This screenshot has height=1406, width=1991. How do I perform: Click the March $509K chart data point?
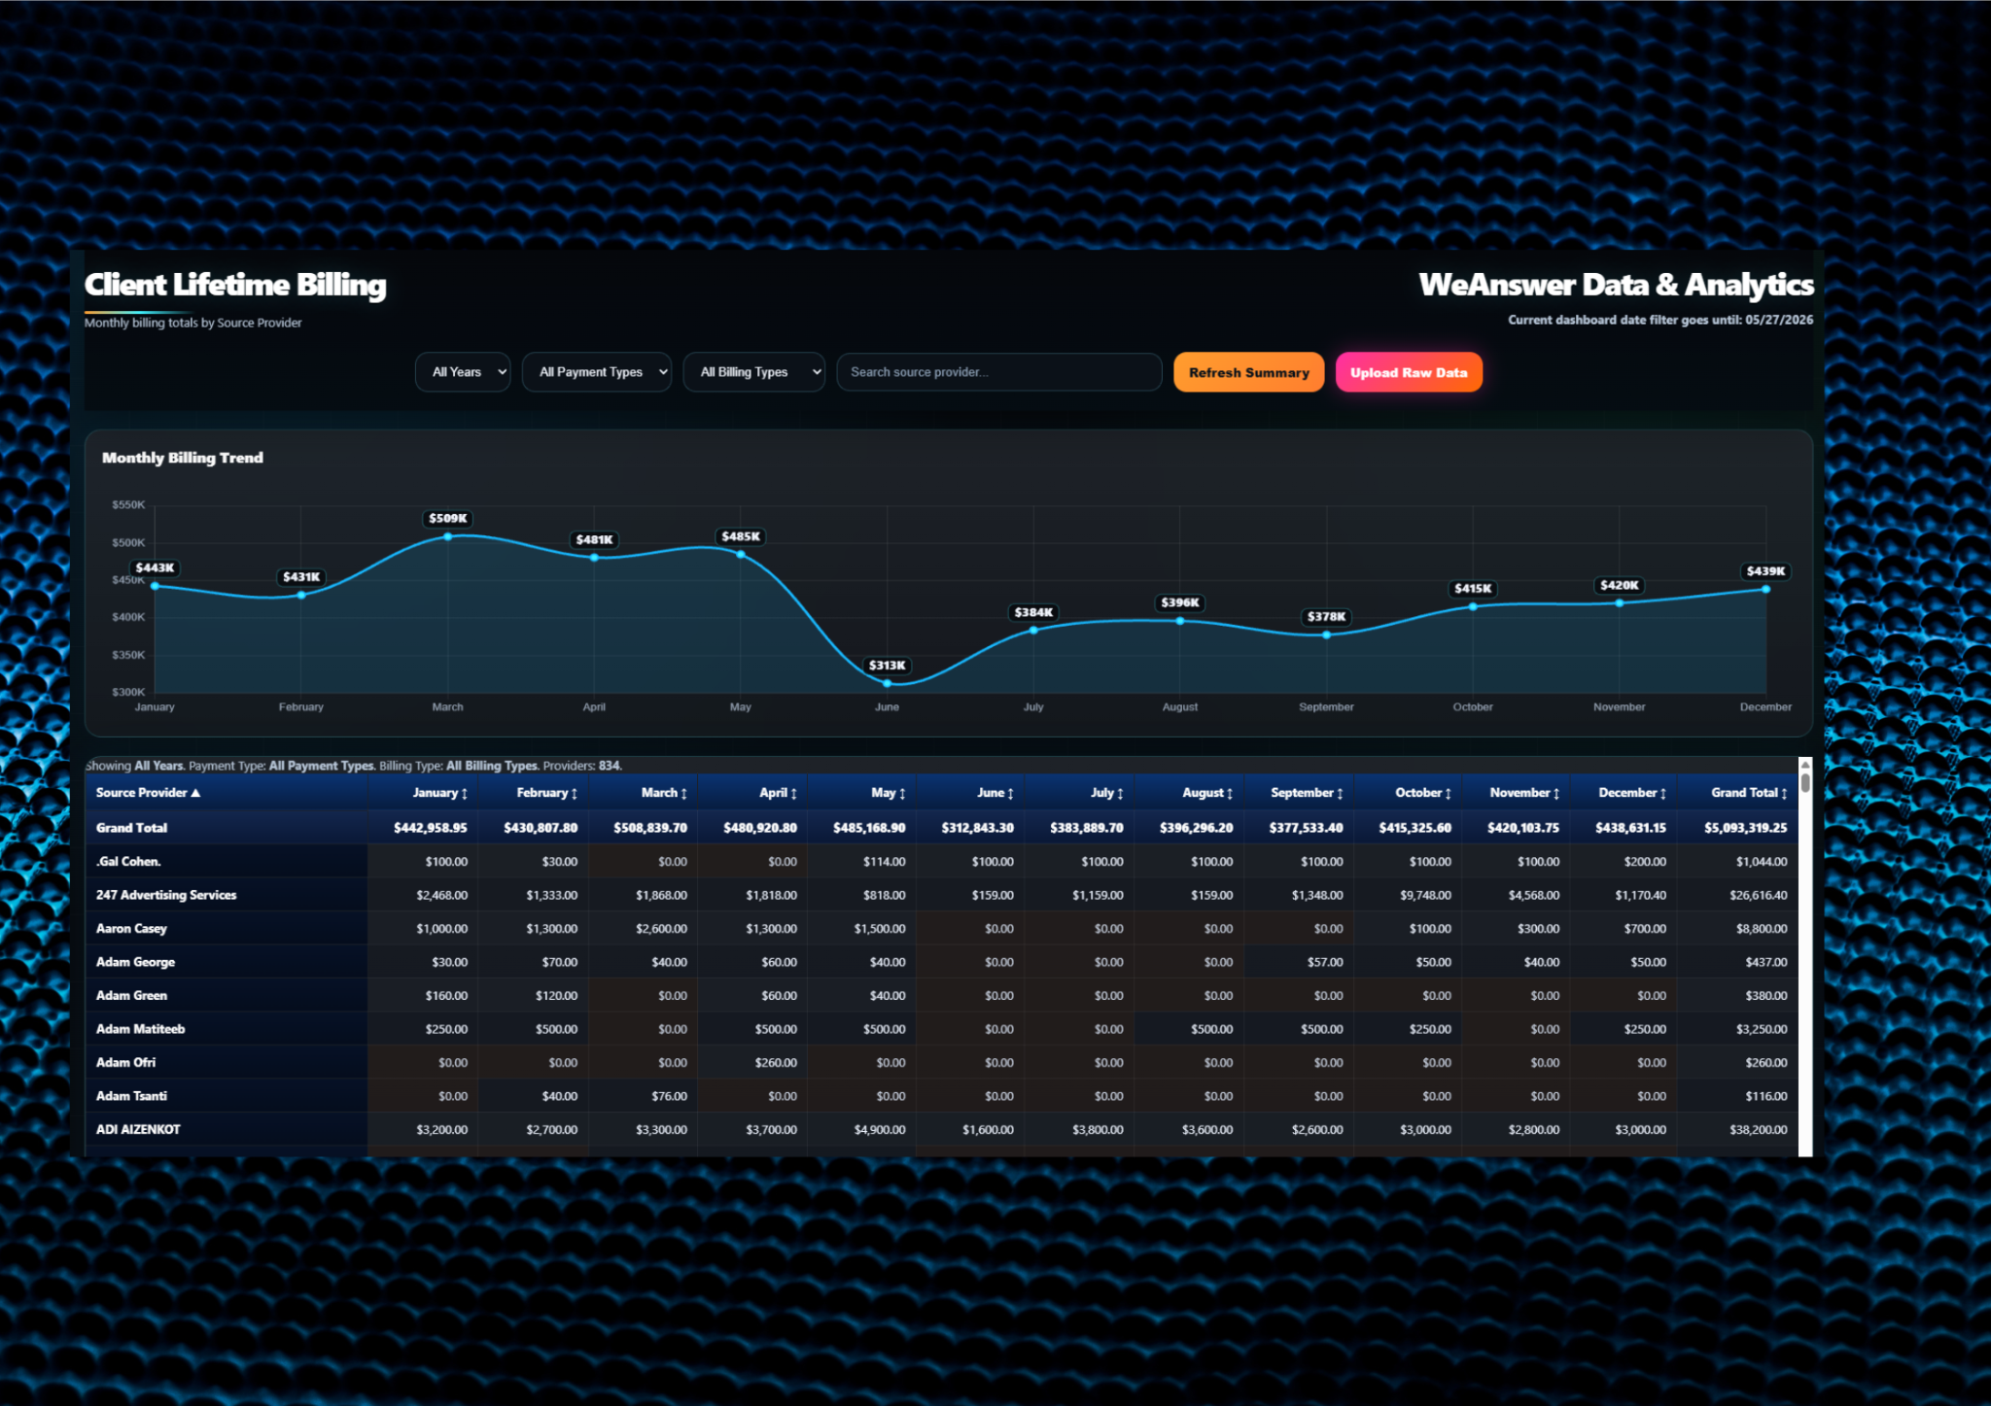tap(448, 536)
